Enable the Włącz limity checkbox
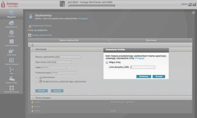 click(x=107, y=62)
